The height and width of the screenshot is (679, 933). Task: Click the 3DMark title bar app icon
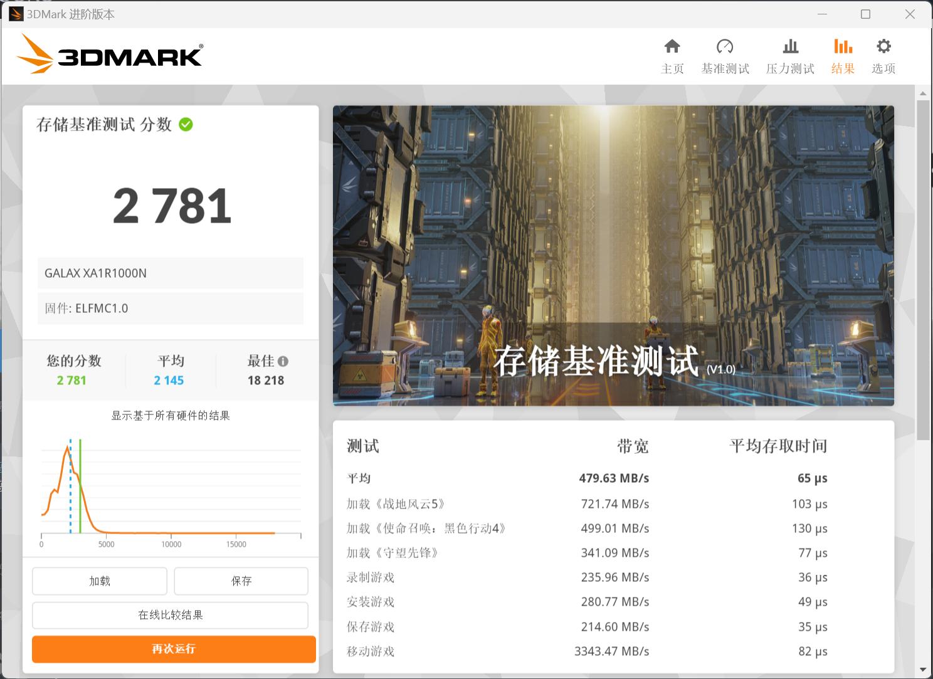[16, 14]
